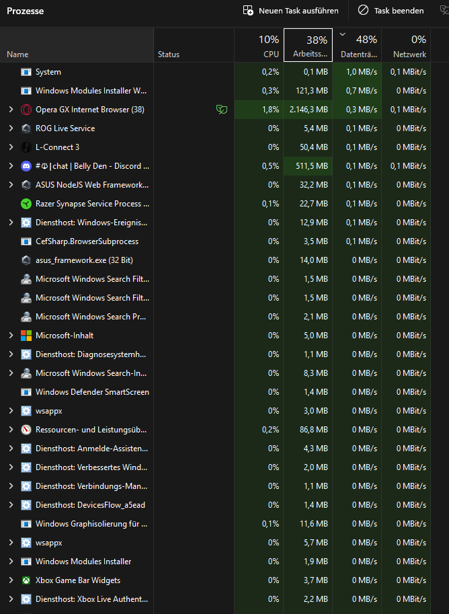Sort processes by Netzwerk column
Image resolution: width=449 pixels, height=614 pixels.
coord(406,45)
